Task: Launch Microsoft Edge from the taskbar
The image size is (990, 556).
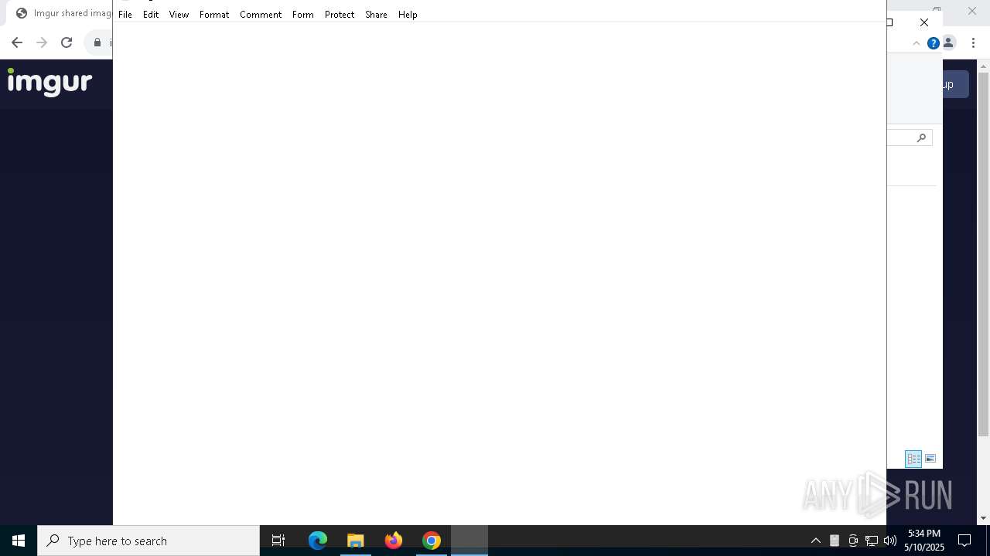Action: pos(318,541)
